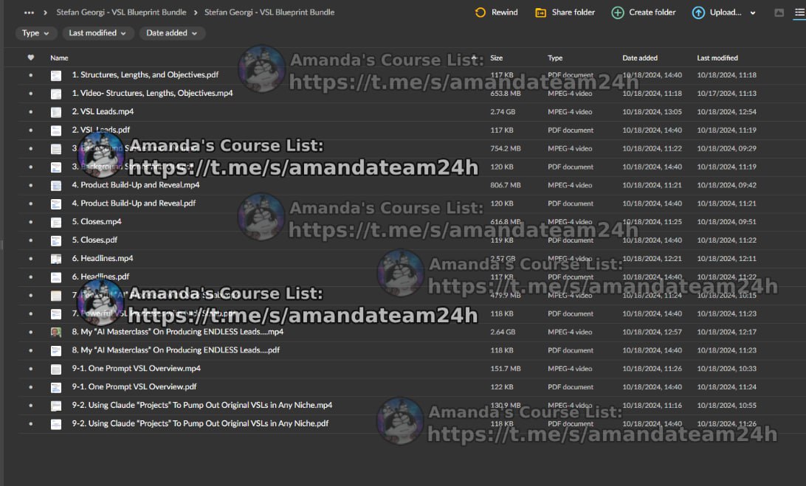This screenshot has width=806, height=486.
Task: Select file icon of '9-2. Using Claude Projects...mp4'
Action: (56, 406)
